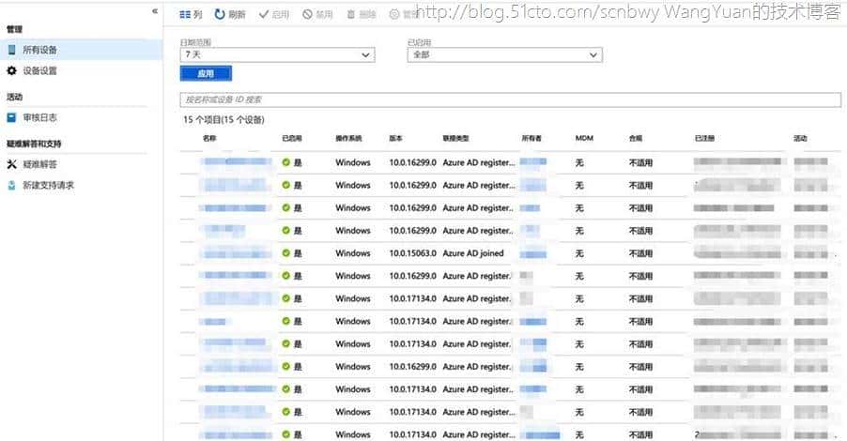Click the 禁用 disable toolbar button
The width and height of the screenshot is (847, 441).
317,15
